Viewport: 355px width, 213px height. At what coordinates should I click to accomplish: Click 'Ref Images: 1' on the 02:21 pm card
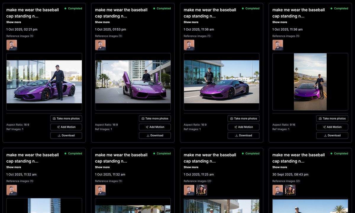coord(15,129)
